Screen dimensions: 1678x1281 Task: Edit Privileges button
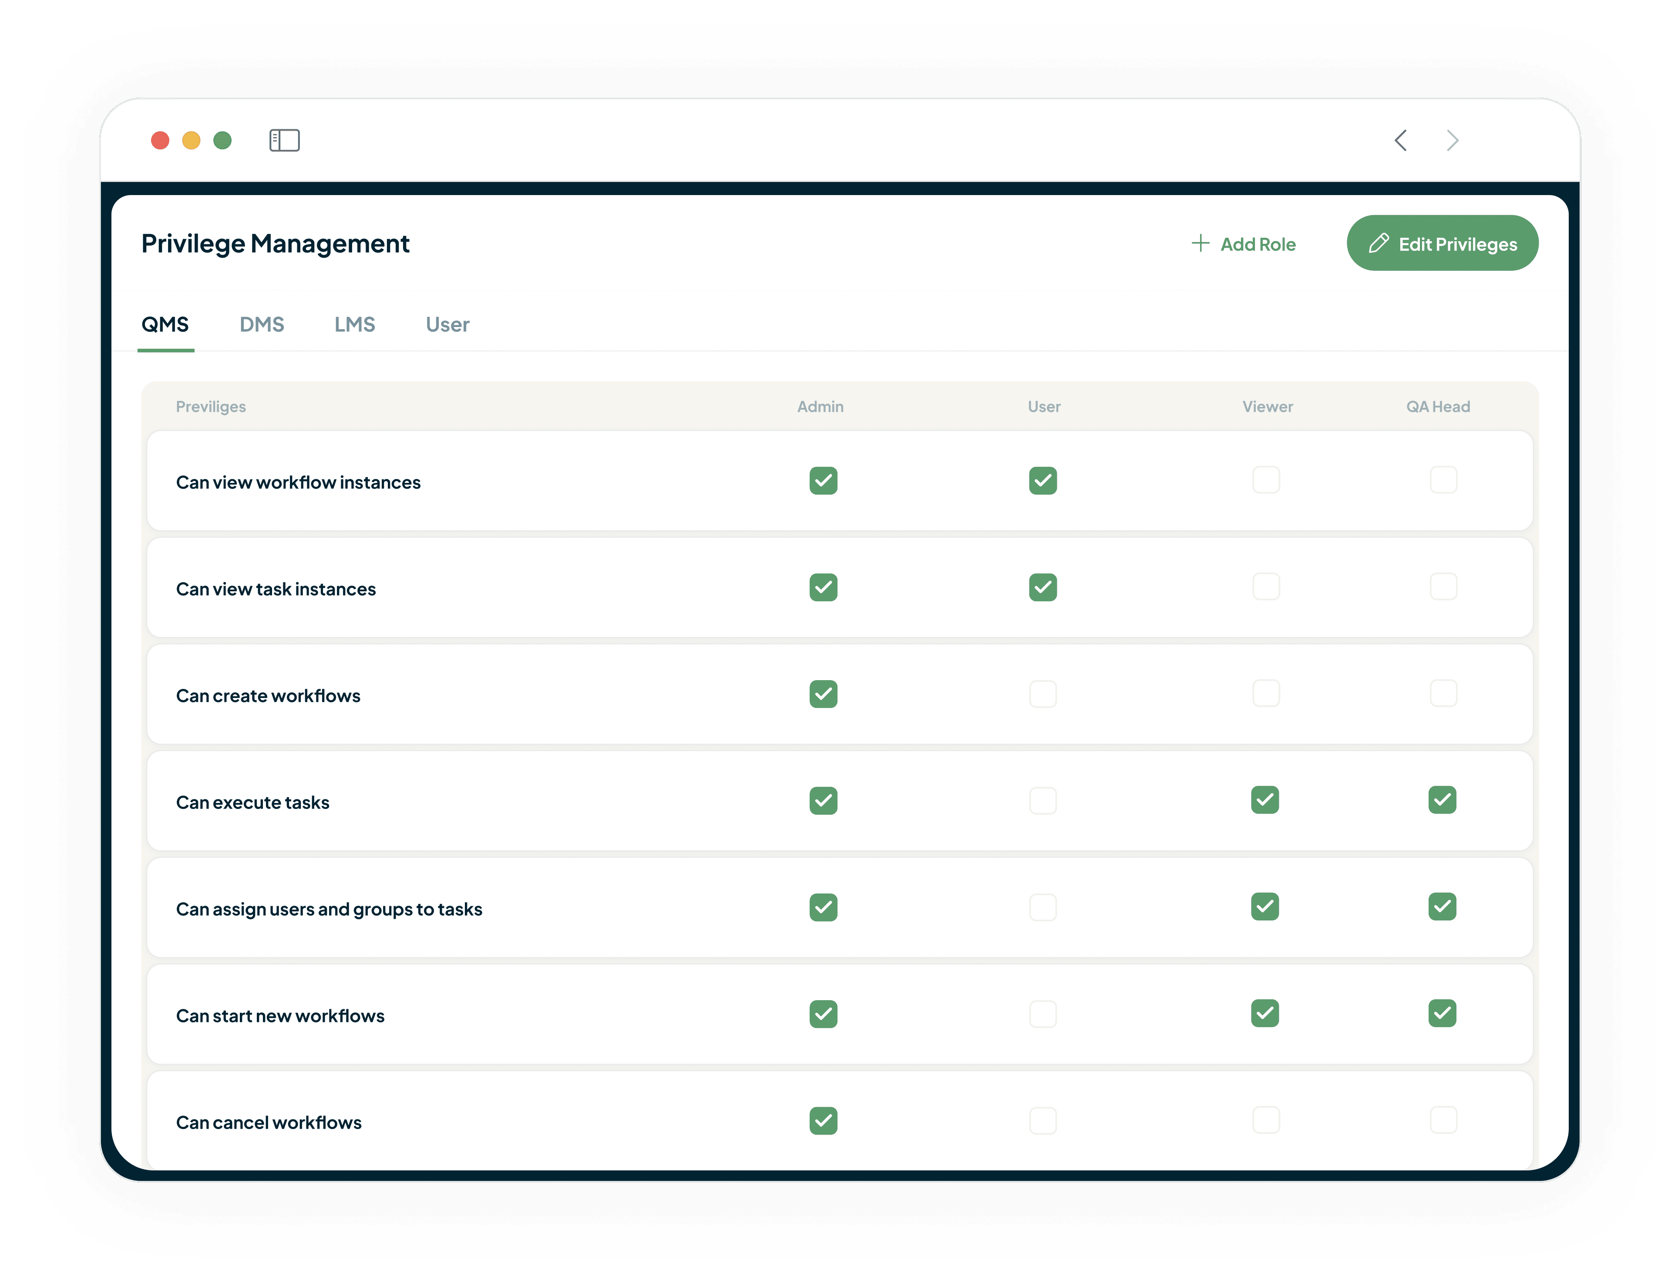(x=1442, y=243)
